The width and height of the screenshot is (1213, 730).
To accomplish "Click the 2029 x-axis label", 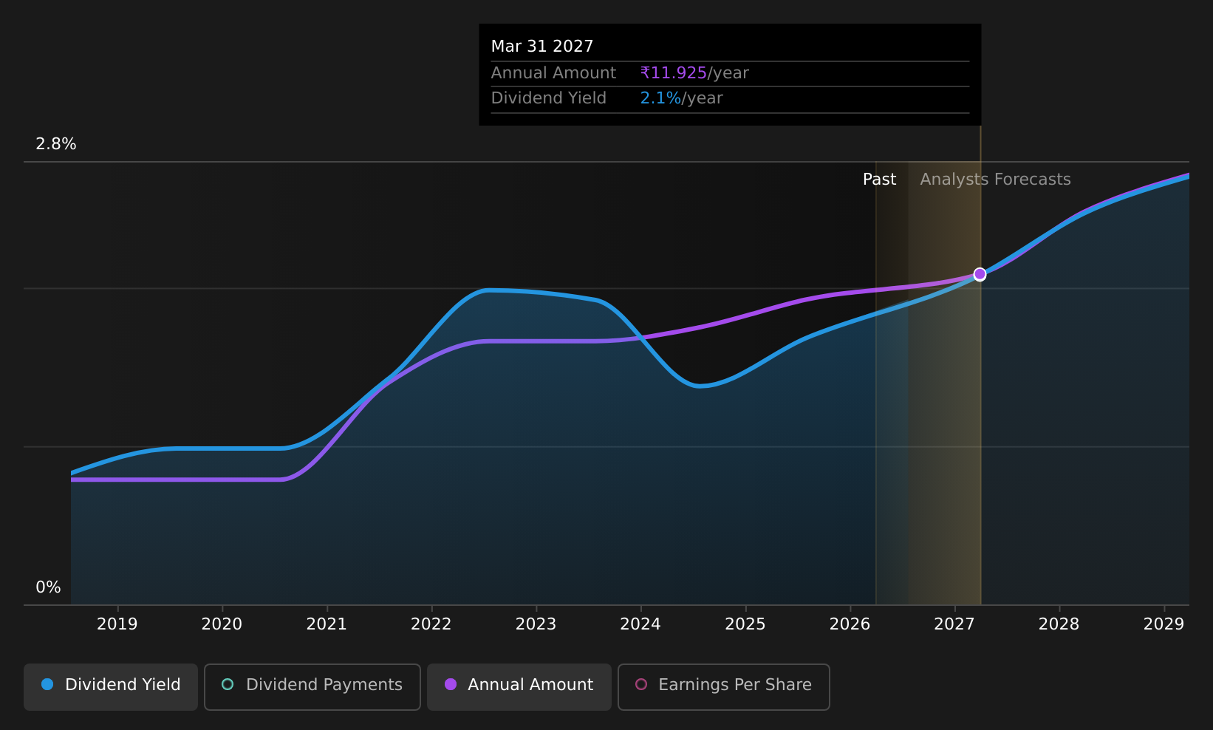I will [x=1164, y=624].
